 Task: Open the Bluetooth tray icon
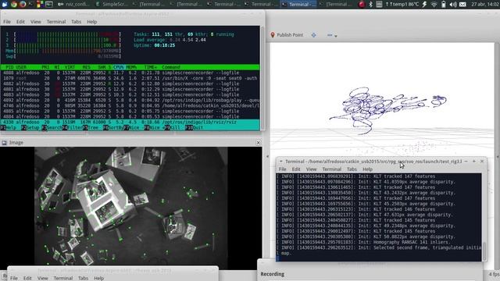click(370, 4)
